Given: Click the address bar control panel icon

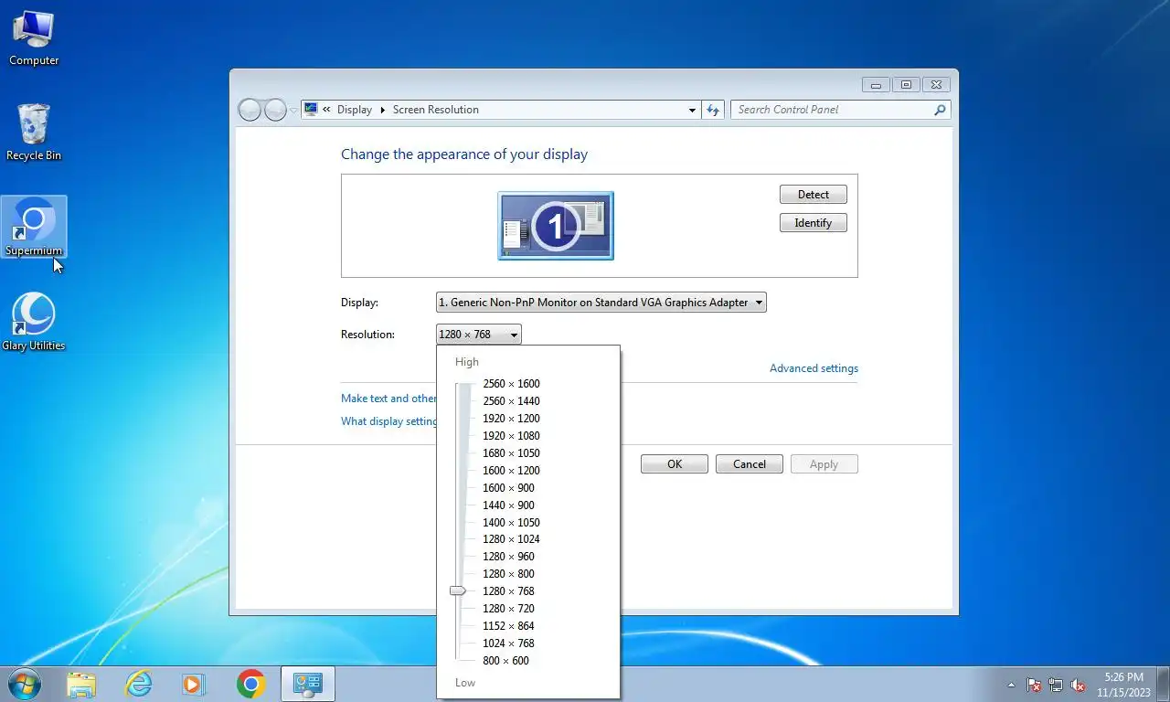Looking at the screenshot, I should click(311, 110).
